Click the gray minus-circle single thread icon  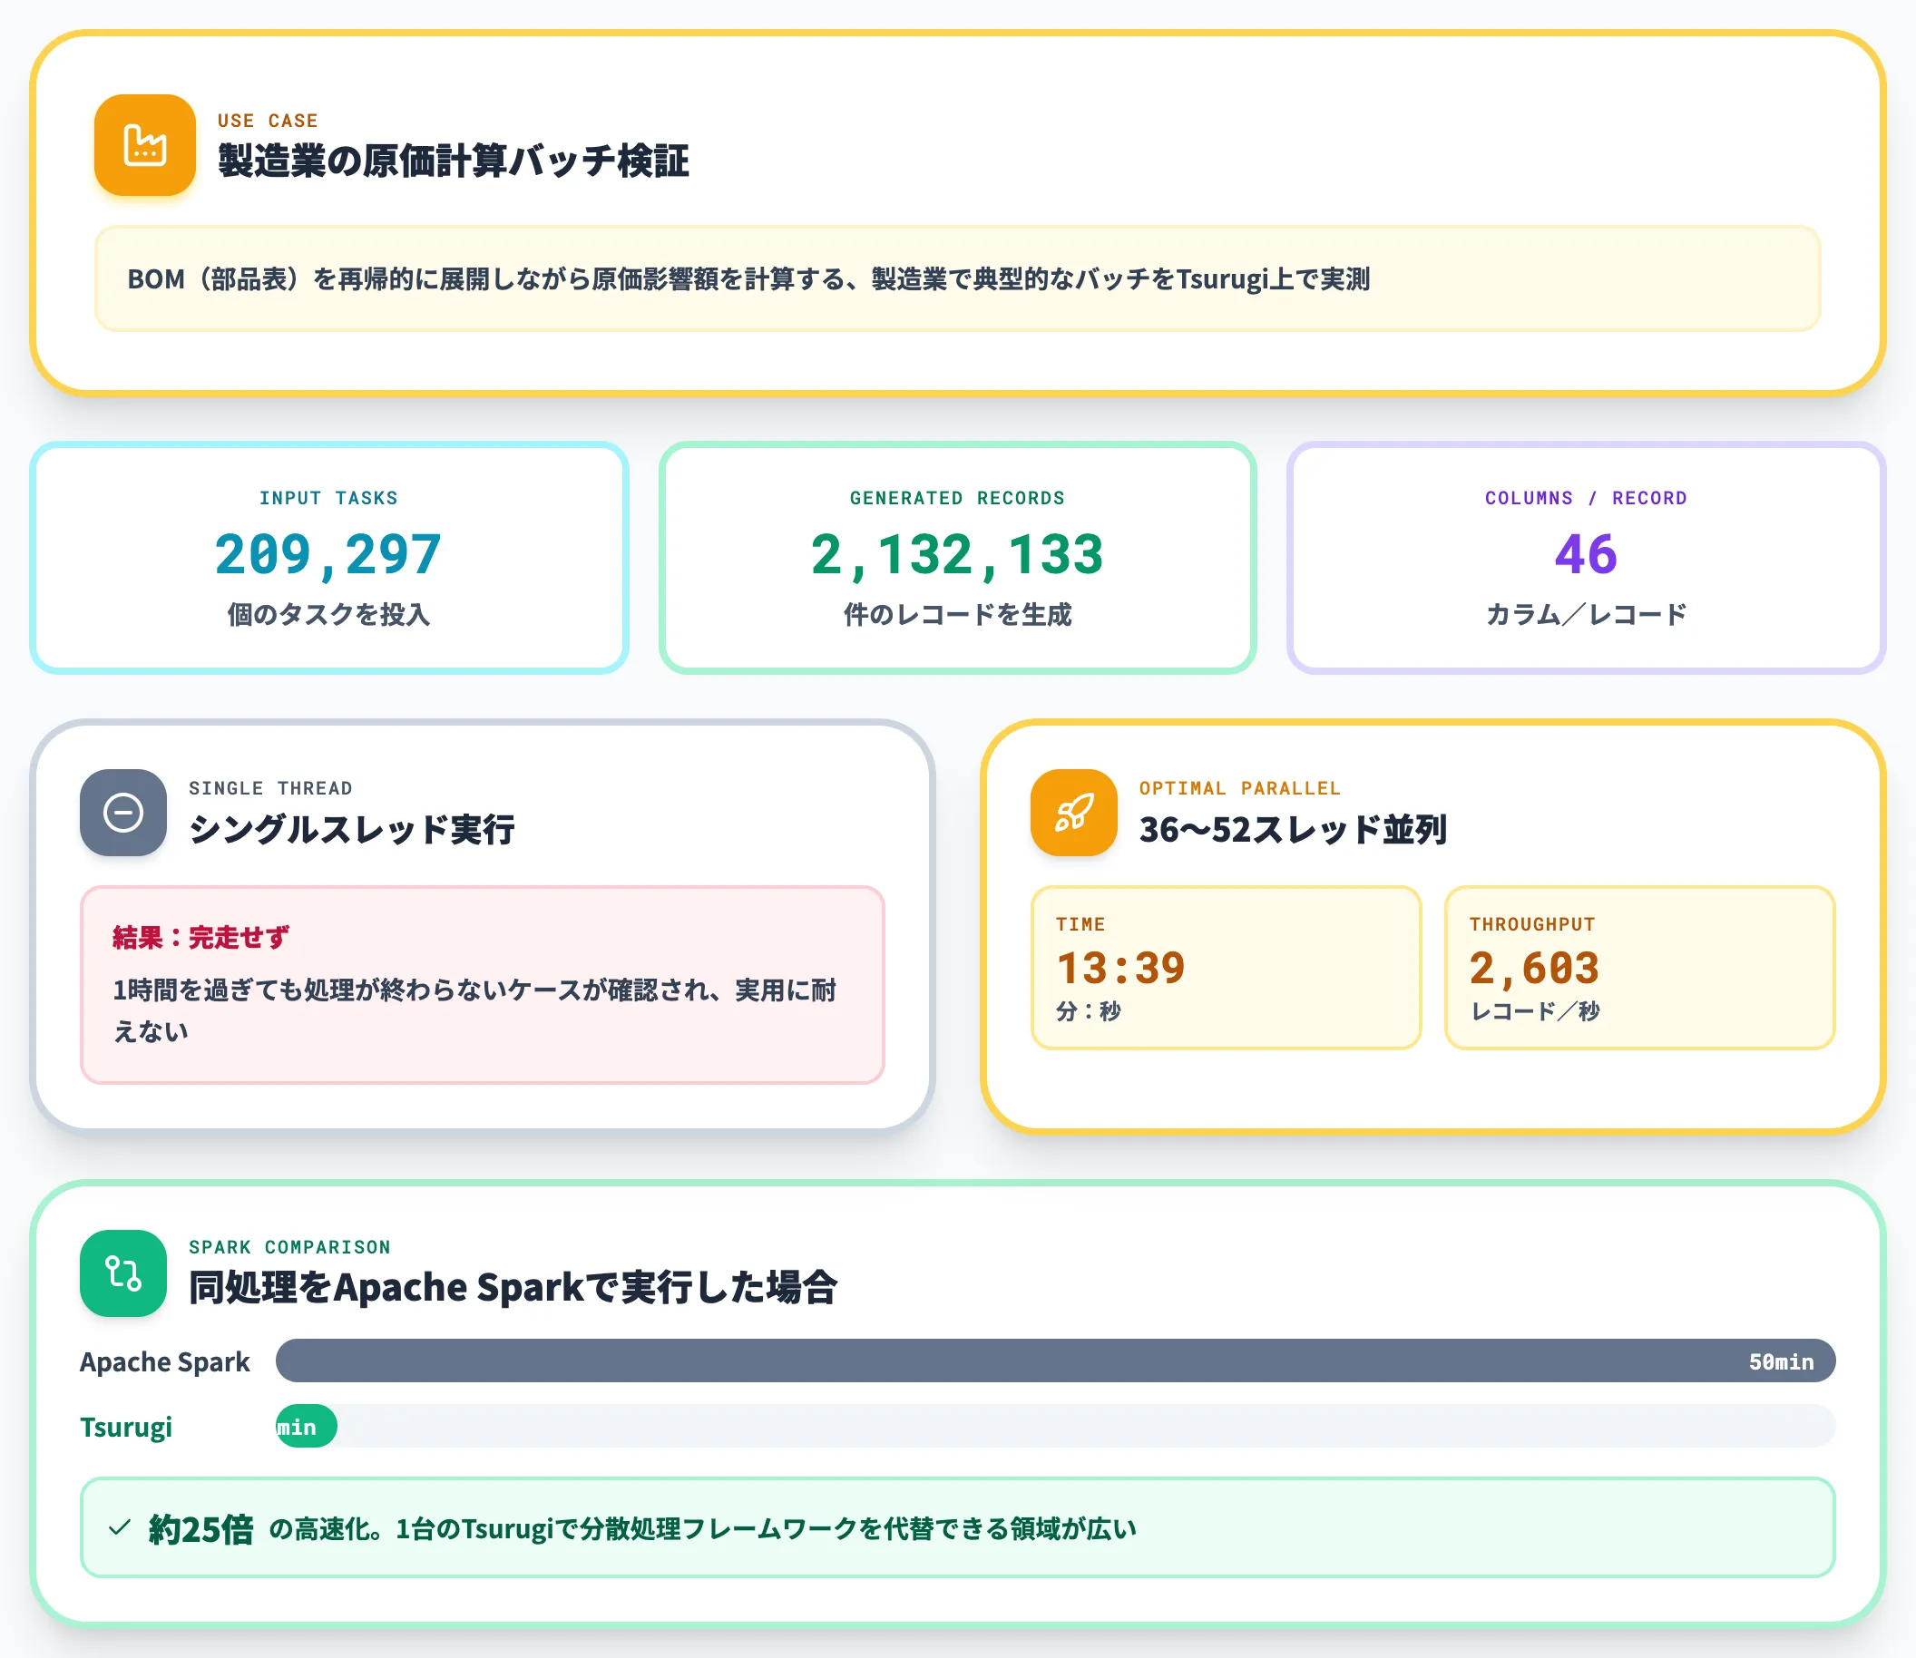[123, 813]
